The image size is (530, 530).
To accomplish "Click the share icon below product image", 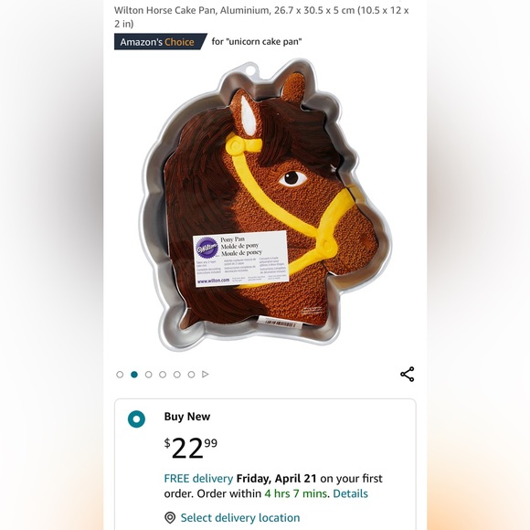I will (x=407, y=374).
